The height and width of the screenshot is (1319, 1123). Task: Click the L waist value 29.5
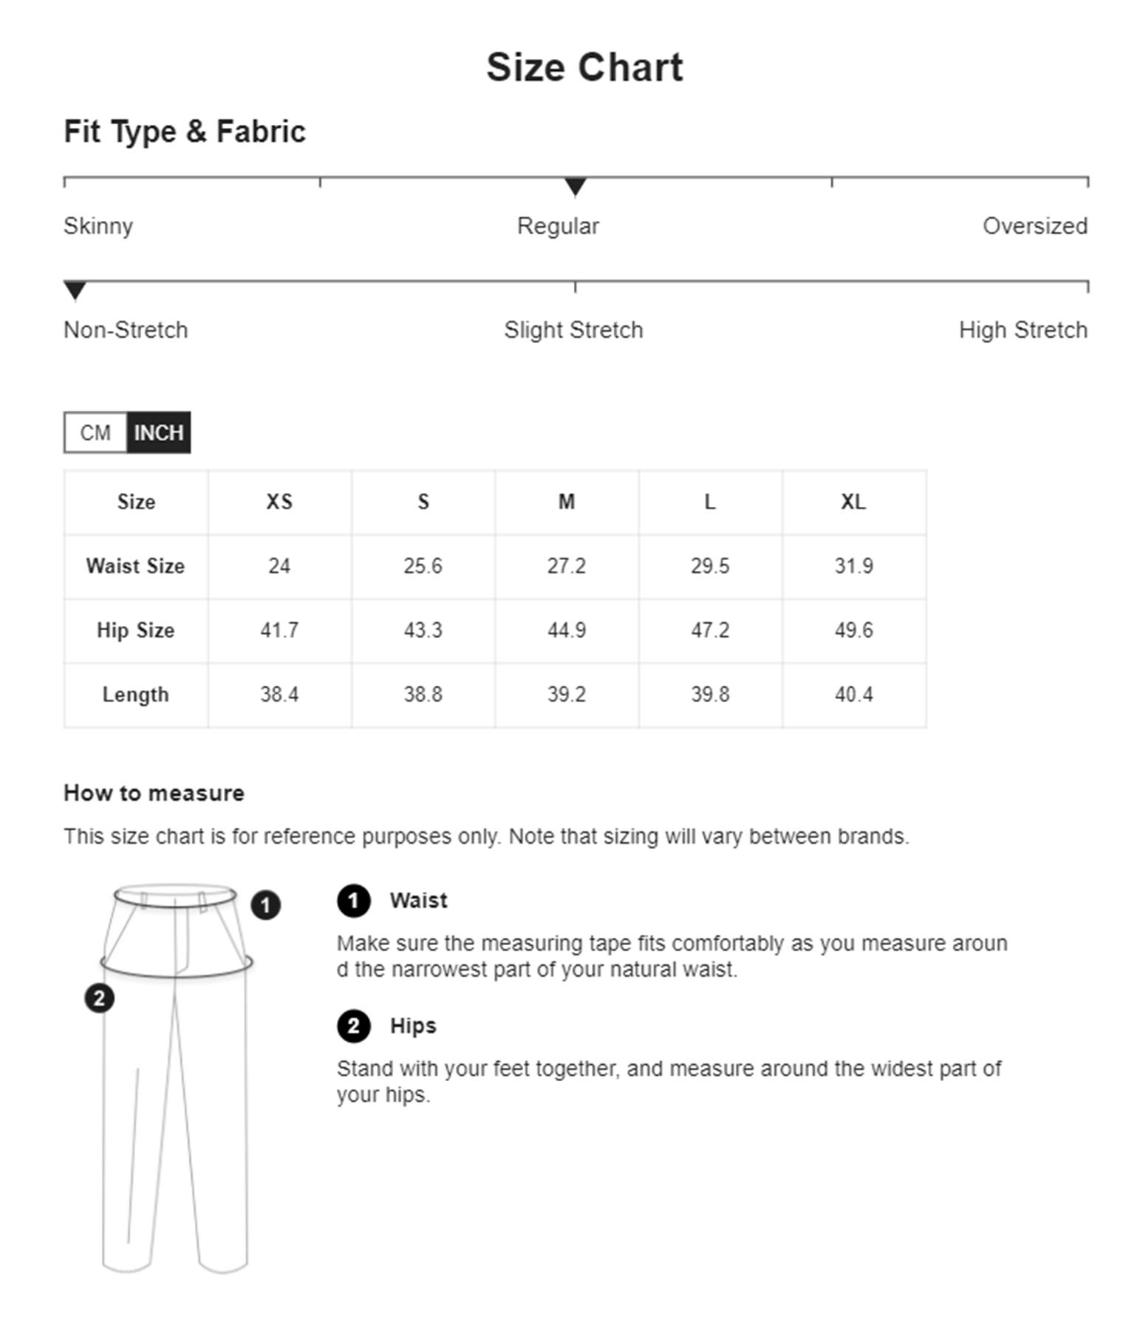click(710, 566)
